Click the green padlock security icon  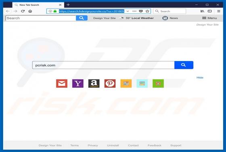tap(55, 11)
